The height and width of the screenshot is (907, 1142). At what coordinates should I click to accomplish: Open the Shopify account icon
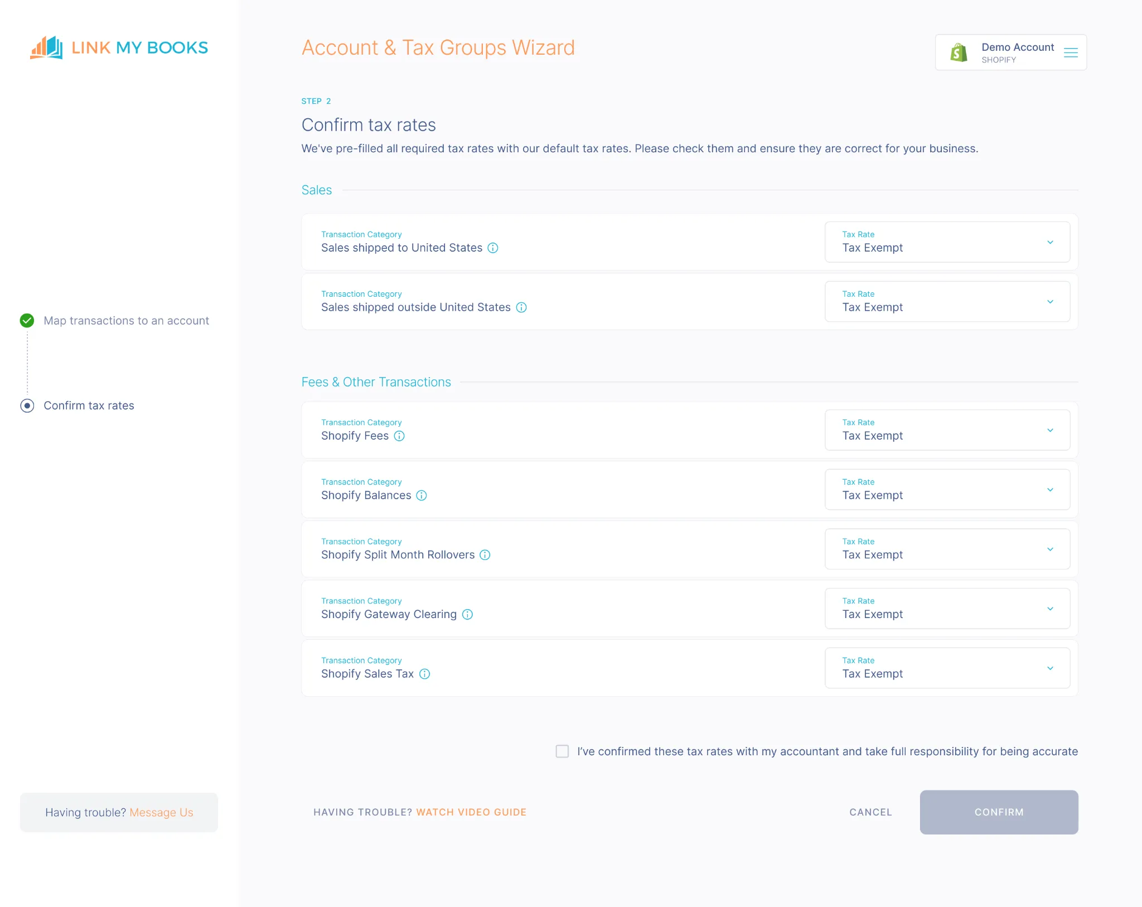(x=959, y=52)
